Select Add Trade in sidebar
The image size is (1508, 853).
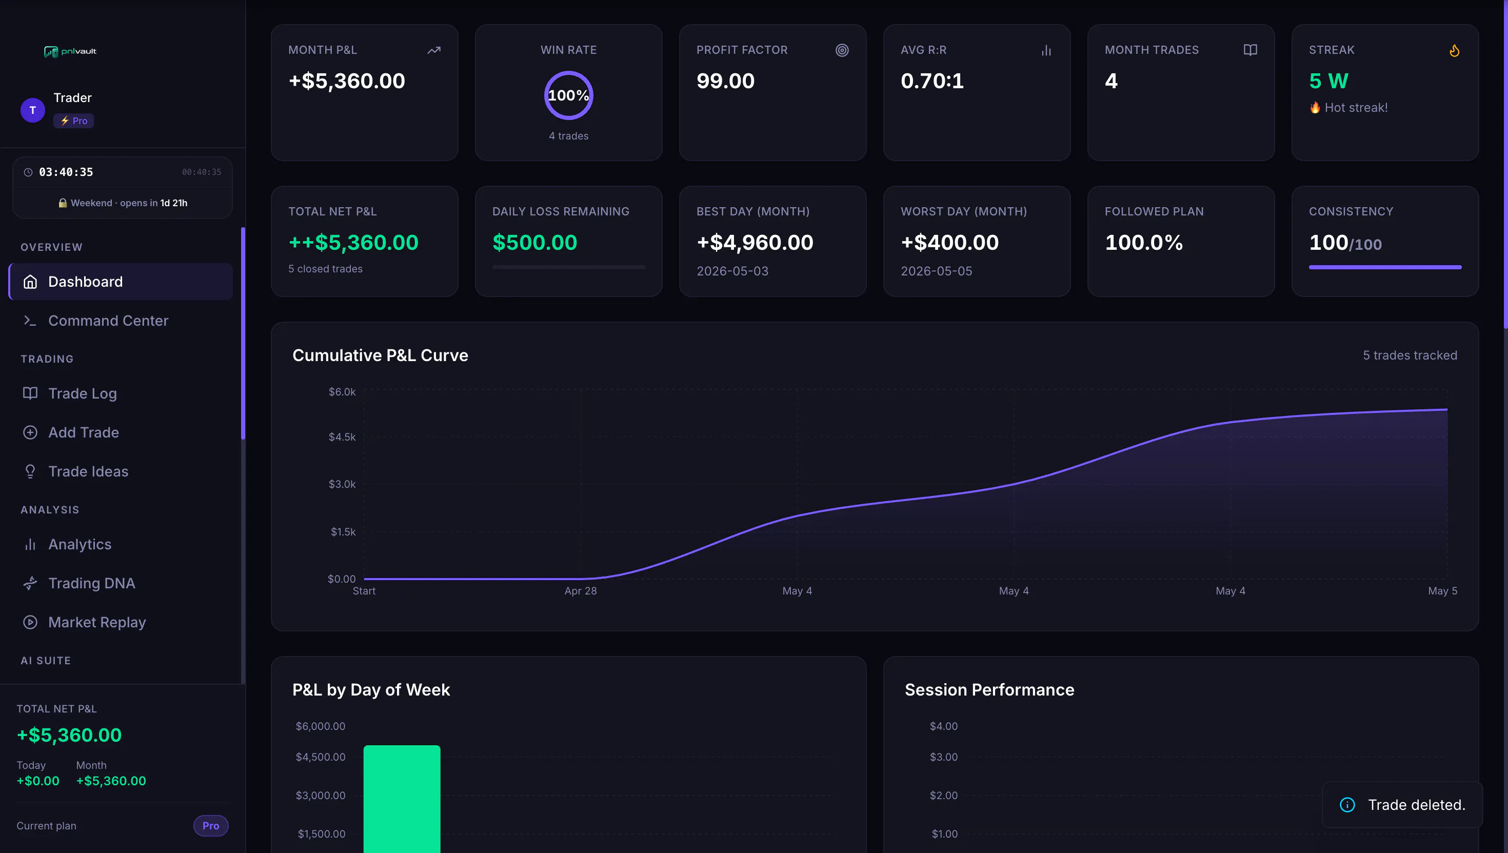(121, 432)
